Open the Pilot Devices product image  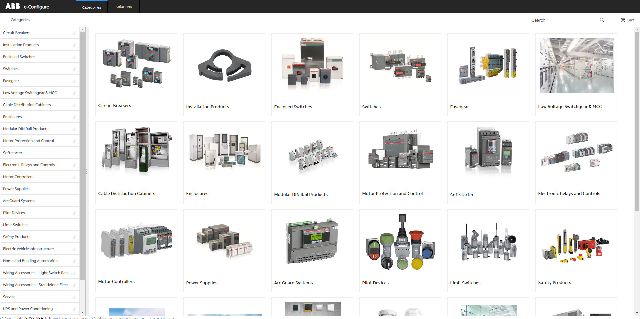pos(400,242)
